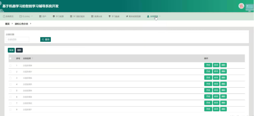Click 删除 for row 分类名称8
This screenshot has height=116, width=254.
coord(224,65)
